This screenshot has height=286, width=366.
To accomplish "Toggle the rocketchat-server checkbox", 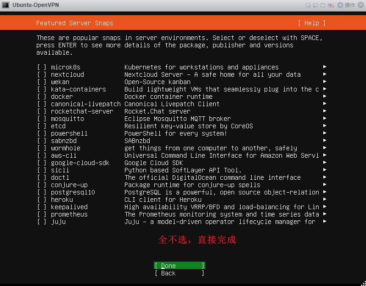I will (x=42, y=111).
